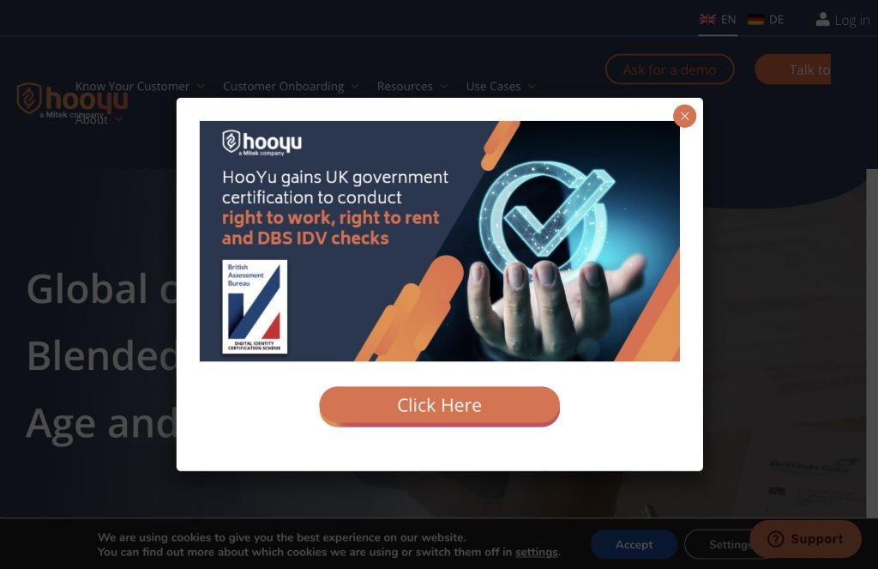Click the question mark Support icon
Image resolution: width=878 pixels, height=569 pixels.
click(775, 539)
